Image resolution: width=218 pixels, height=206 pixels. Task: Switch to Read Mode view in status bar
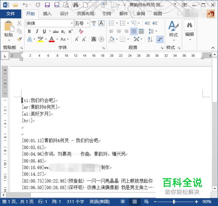(x=123, y=202)
